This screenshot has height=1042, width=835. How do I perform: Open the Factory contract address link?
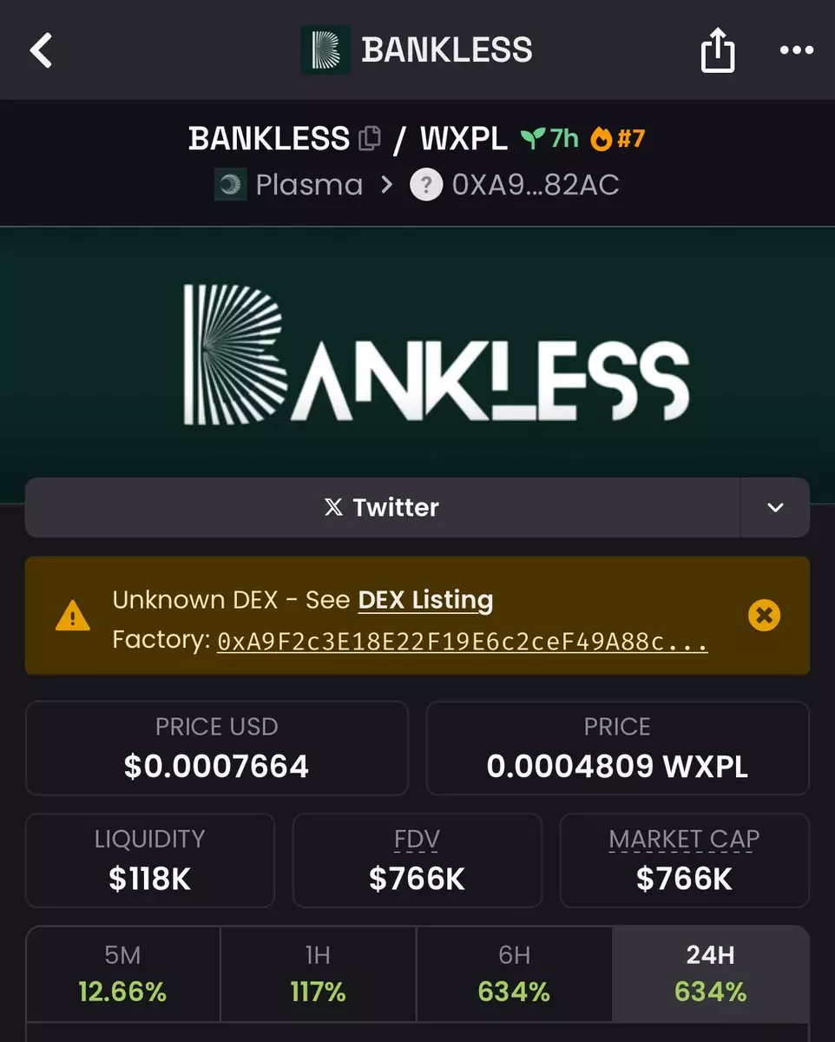[x=462, y=642]
